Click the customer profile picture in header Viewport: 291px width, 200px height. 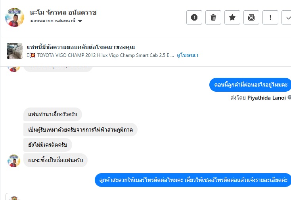(x=15, y=17)
